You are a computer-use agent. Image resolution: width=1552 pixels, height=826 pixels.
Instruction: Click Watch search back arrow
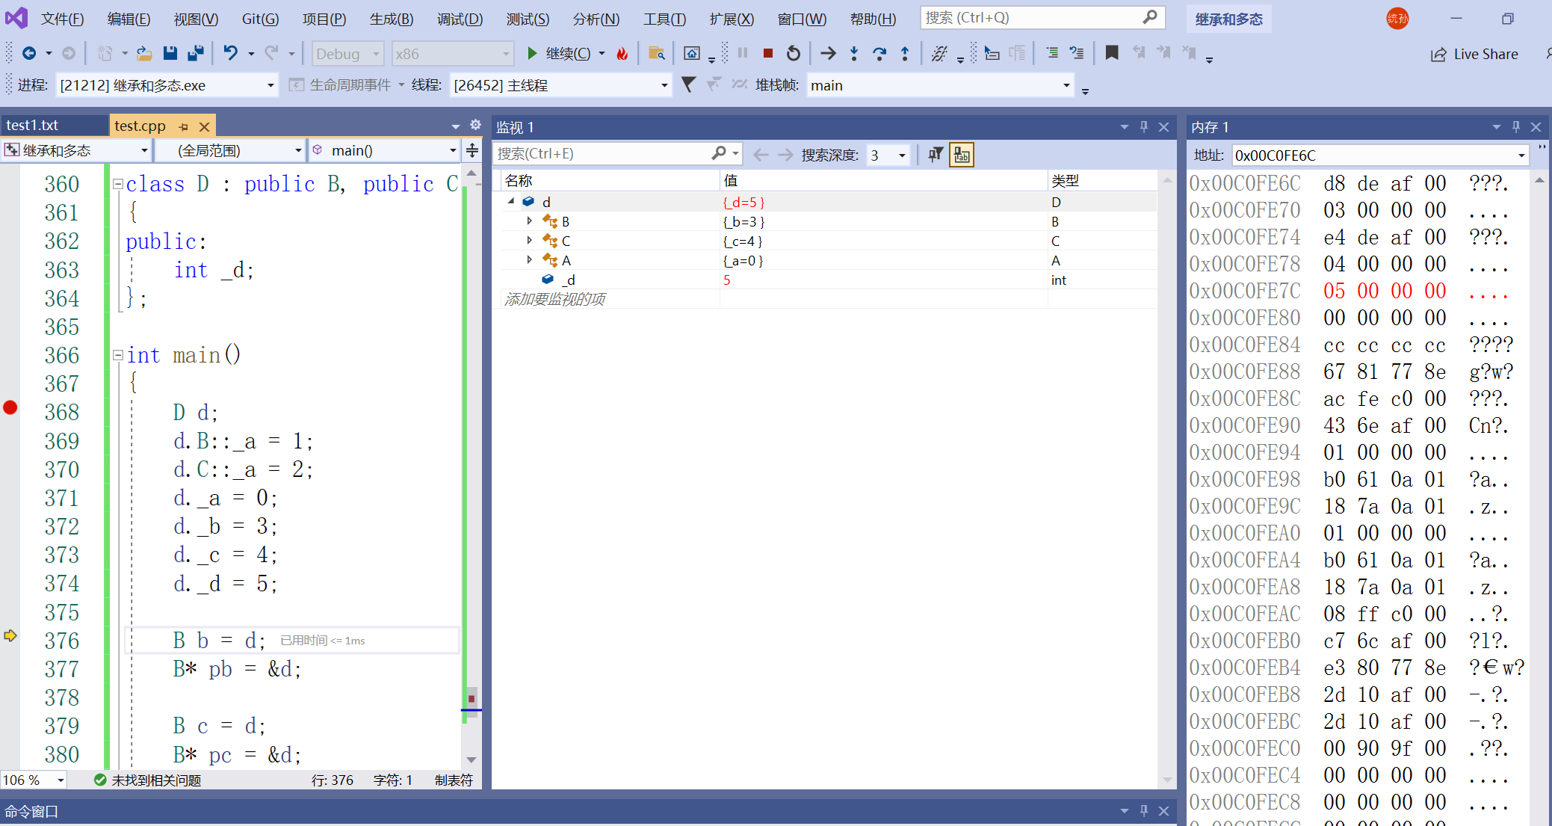[761, 154]
